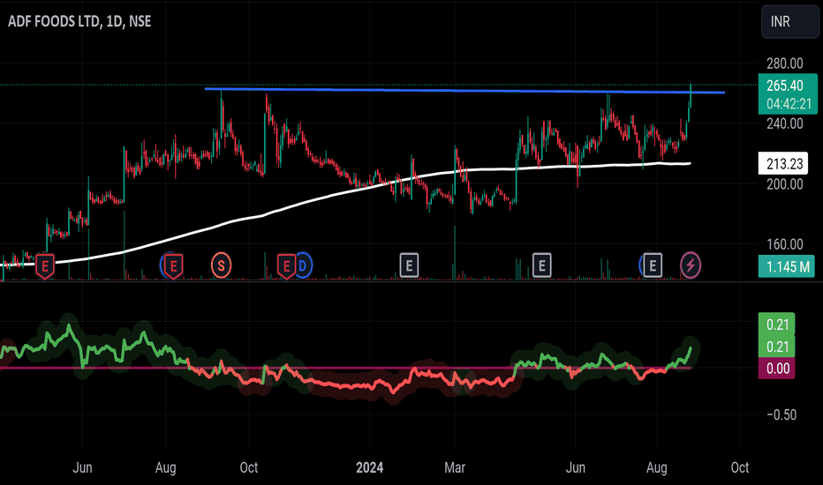Click the -0.50 indicator axis label
The width and height of the screenshot is (823, 485).
tap(781, 414)
